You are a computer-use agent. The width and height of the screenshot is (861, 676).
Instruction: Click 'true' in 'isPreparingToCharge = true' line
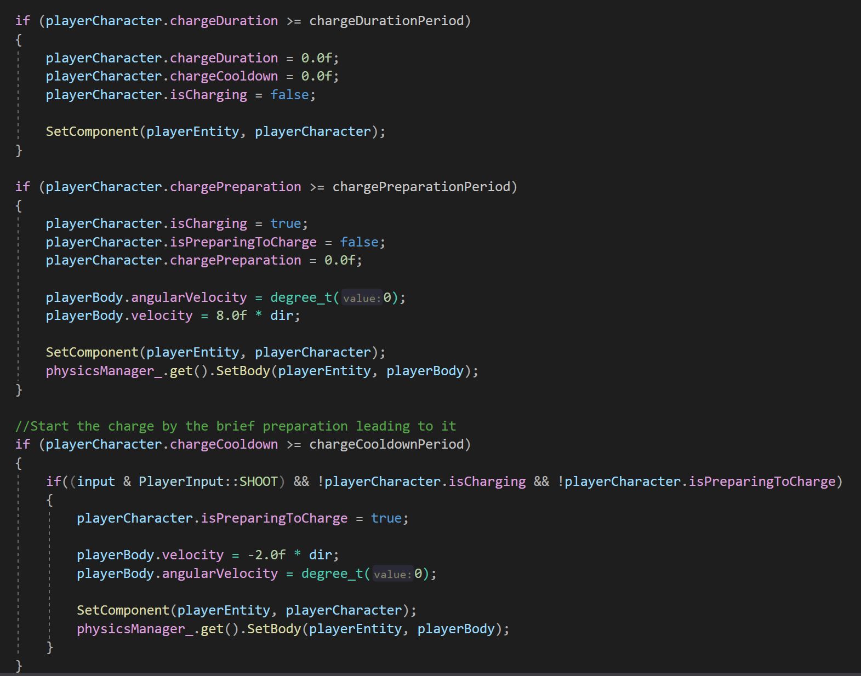(386, 518)
